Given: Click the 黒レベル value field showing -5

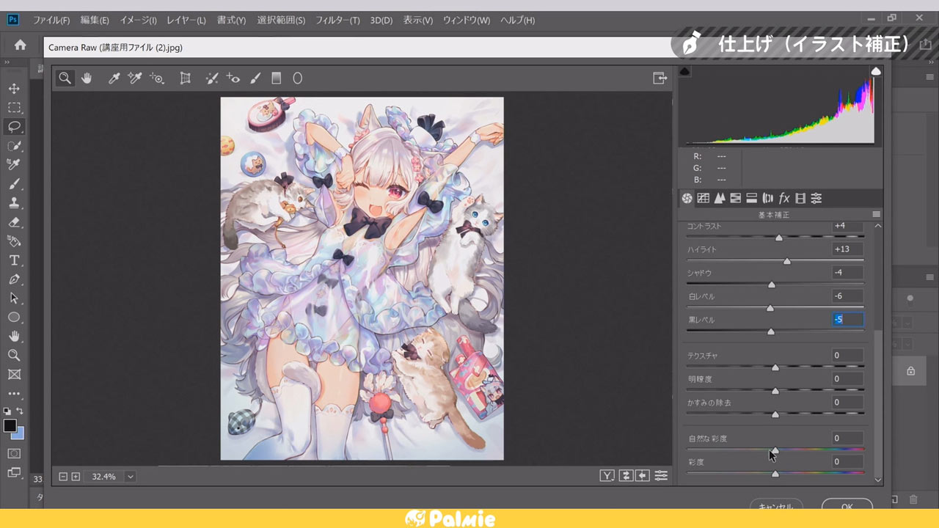Looking at the screenshot, I should [x=847, y=320].
